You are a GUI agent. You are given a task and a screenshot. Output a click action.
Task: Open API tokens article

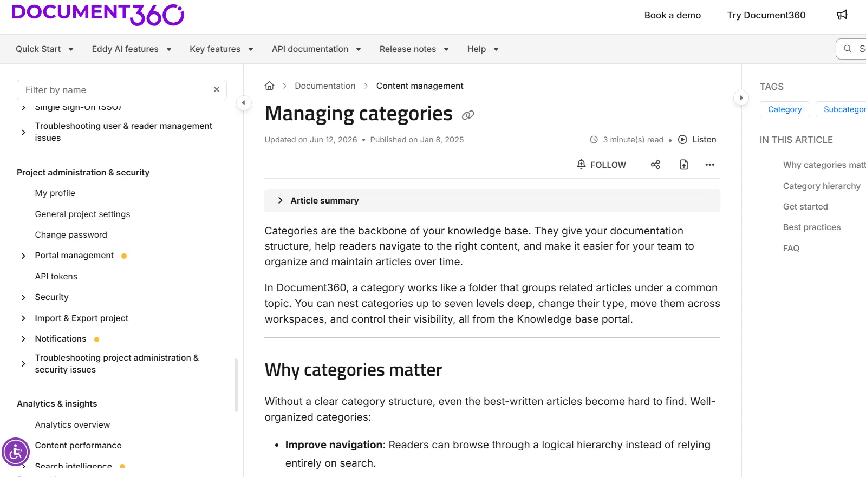(x=56, y=277)
